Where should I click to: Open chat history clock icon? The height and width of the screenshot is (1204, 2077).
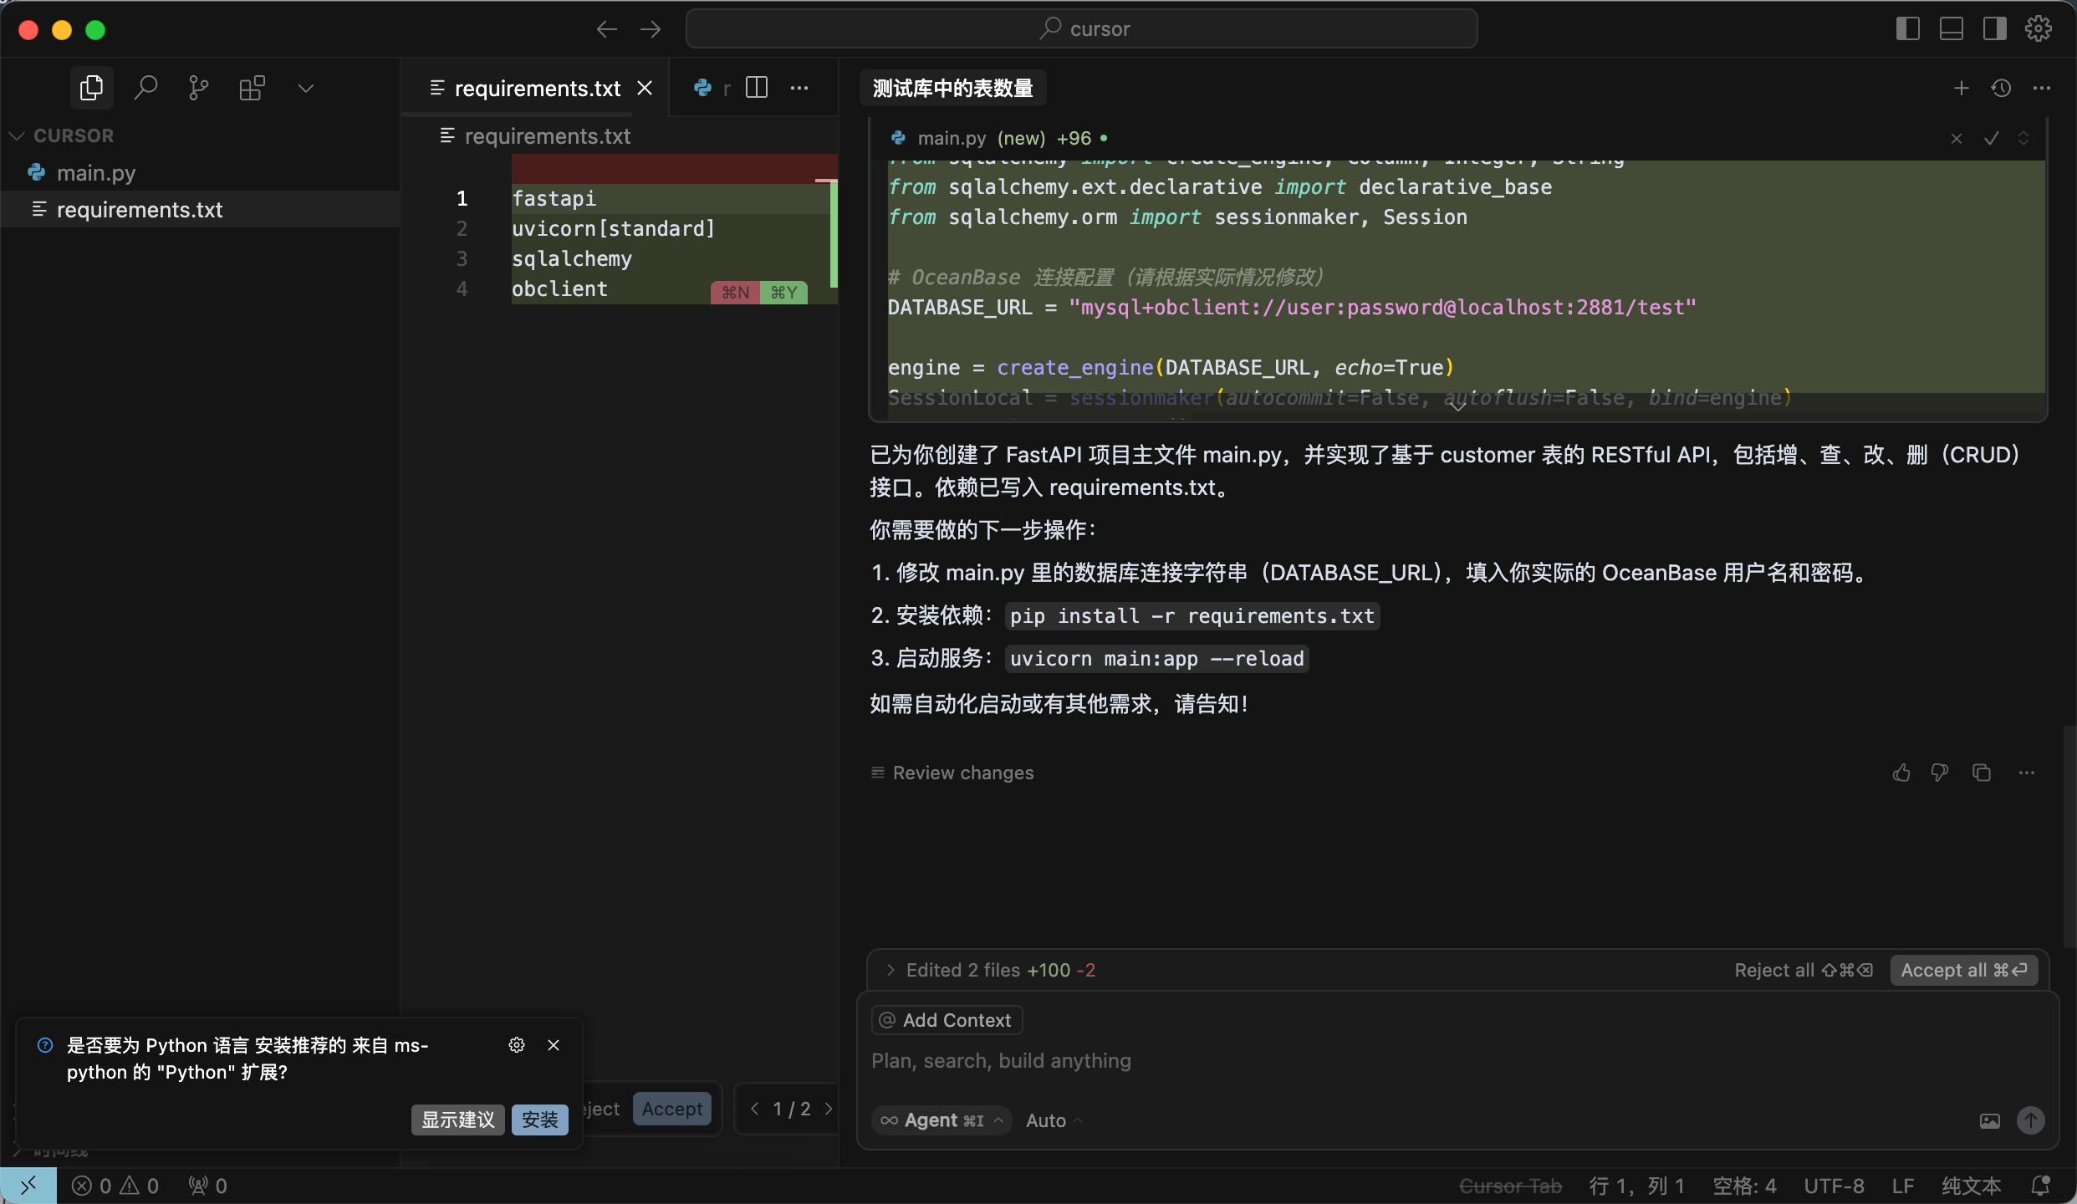pos(2001,88)
